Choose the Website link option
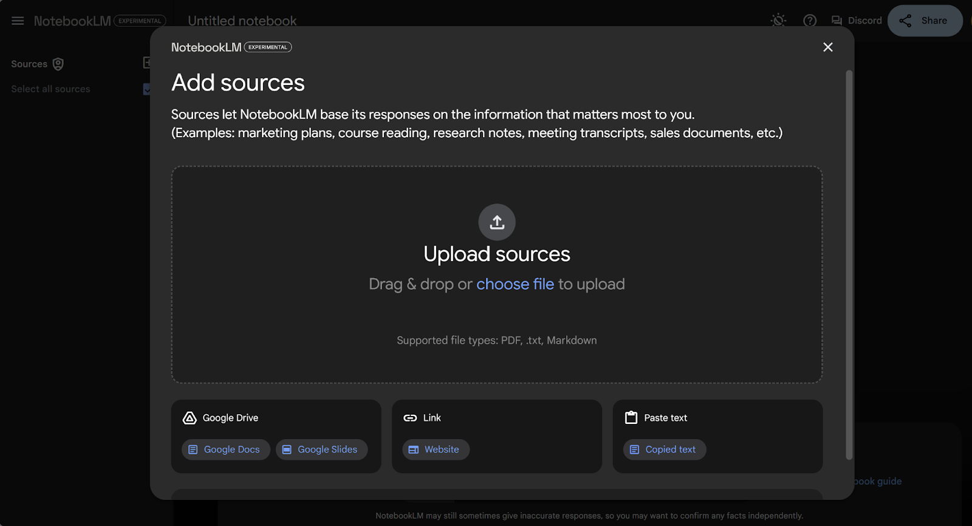This screenshot has height=526, width=972. point(436,449)
